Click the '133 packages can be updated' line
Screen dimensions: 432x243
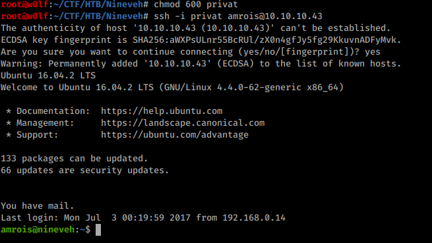point(75,159)
